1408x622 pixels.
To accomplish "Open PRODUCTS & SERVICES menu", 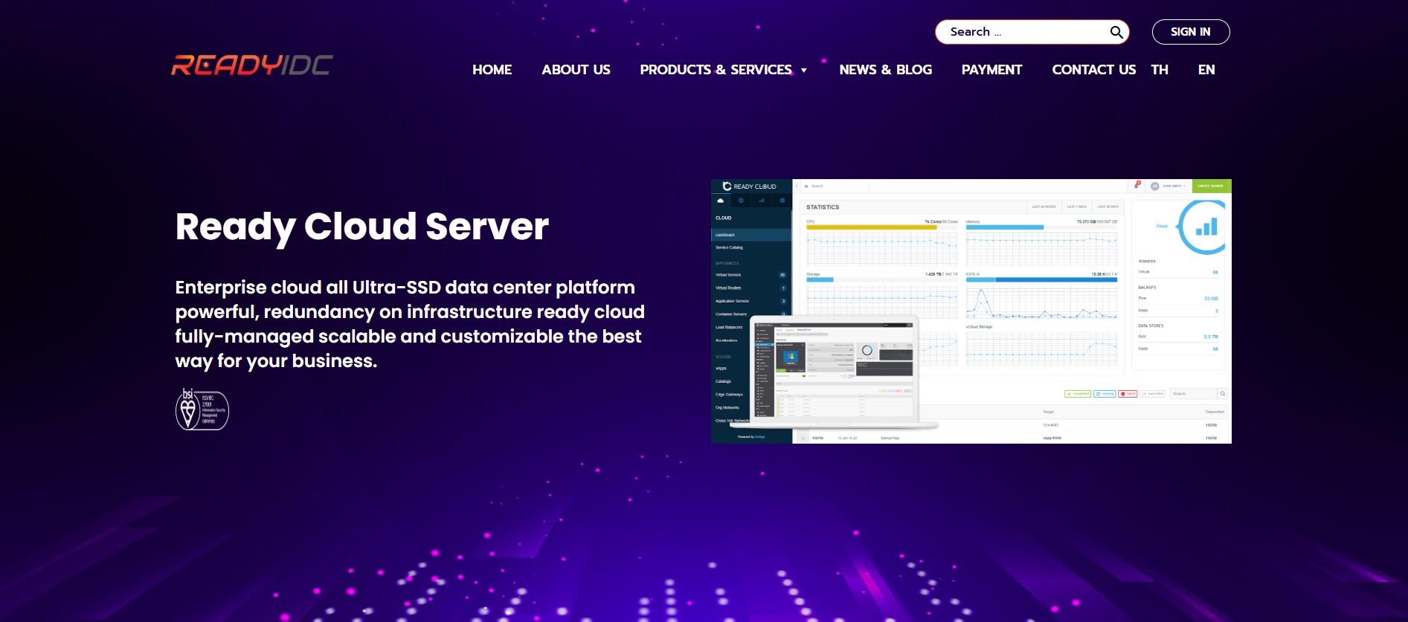I will 716,70.
